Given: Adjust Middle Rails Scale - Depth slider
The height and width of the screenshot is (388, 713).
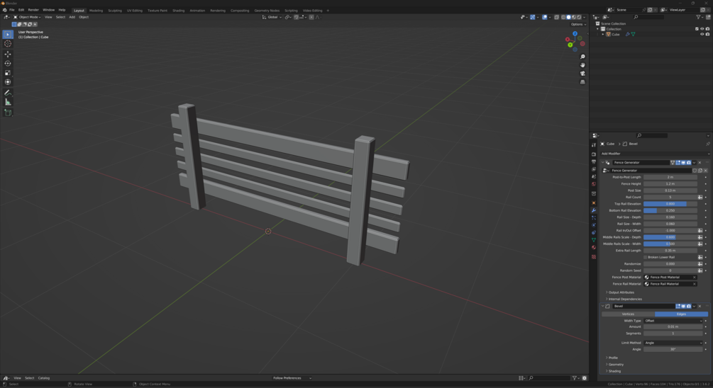Looking at the screenshot, I should click(x=670, y=237).
